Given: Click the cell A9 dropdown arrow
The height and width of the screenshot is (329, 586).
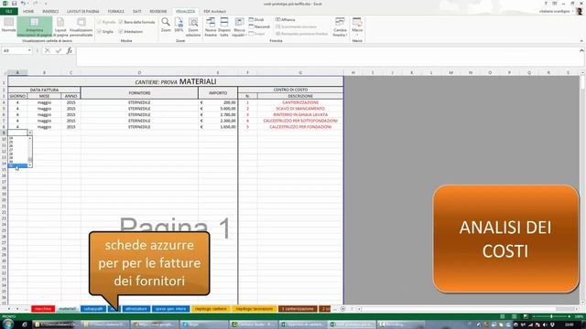Looking at the screenshot, I should (x=30, y=133).
